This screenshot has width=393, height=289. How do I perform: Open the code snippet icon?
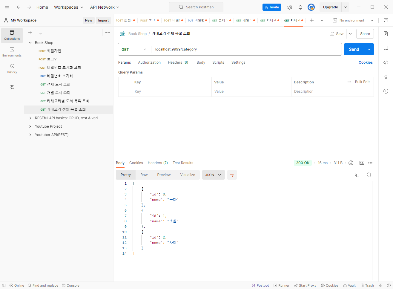coord(386,62)
